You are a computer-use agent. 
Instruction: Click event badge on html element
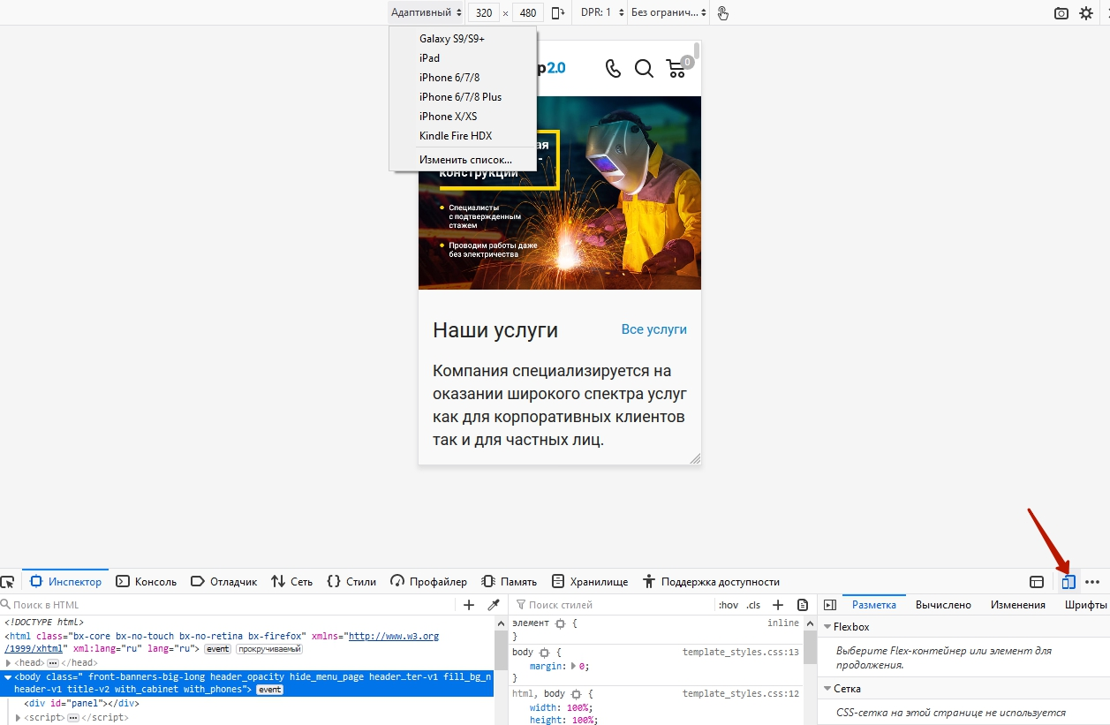pos(217,649)
